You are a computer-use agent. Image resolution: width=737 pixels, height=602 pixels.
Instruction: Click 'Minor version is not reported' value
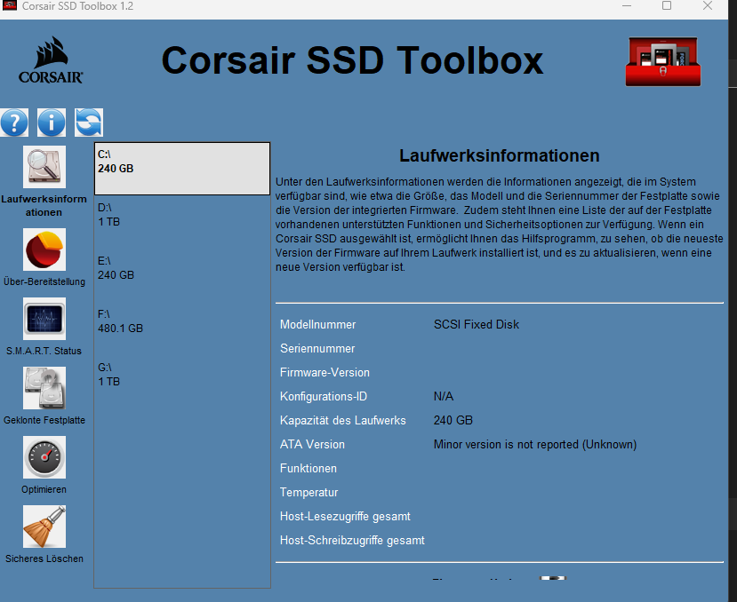pyautogui.click(x=535, y=444)
